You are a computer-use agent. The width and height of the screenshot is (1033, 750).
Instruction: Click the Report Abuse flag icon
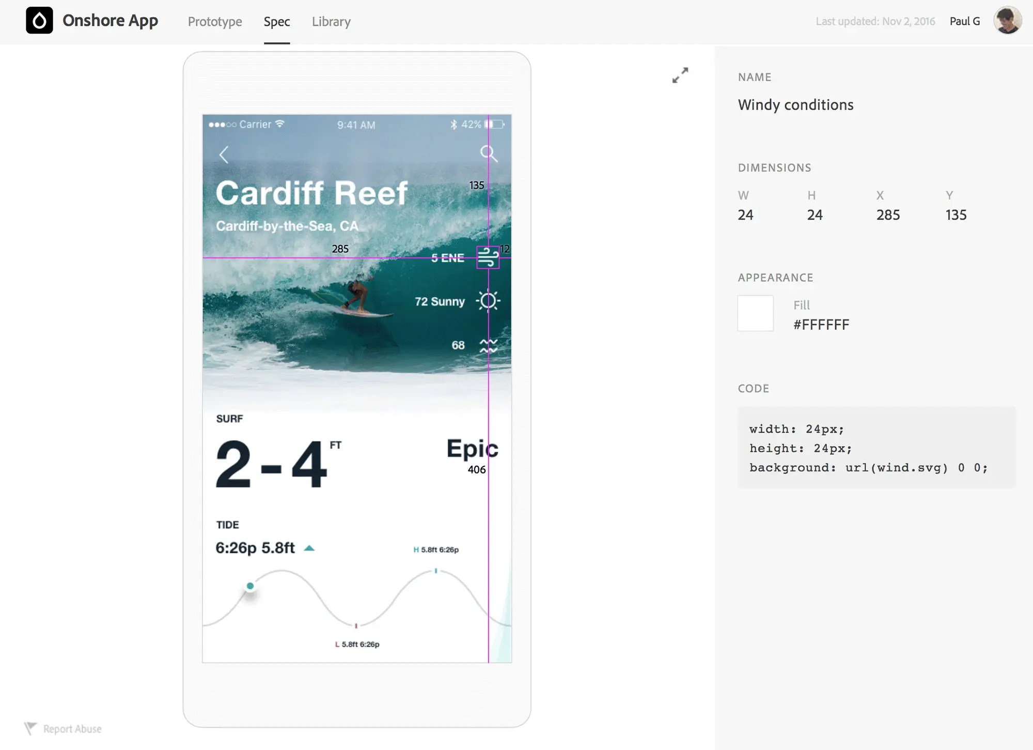tap(31, 728)
